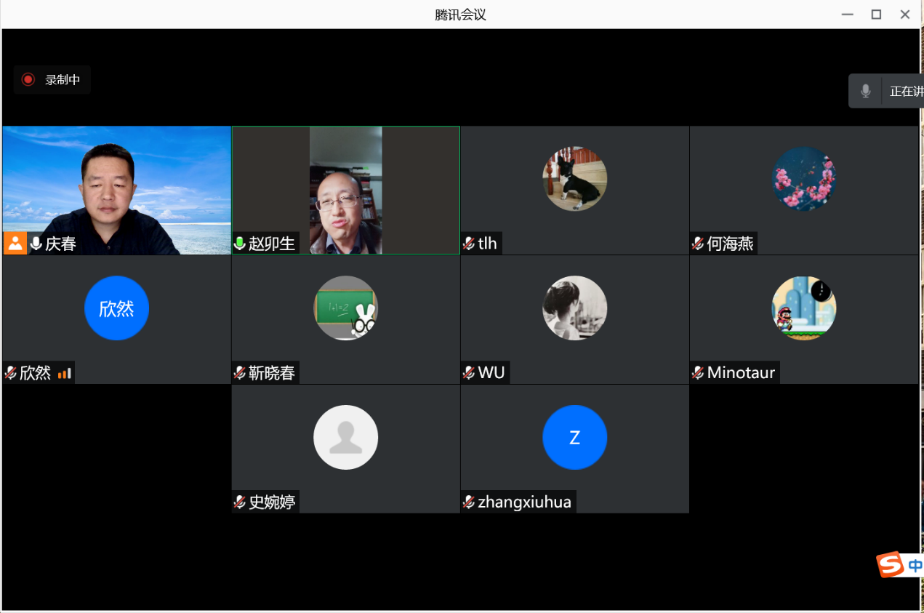This screenshot has height=613, width=924.
Task: Click the microphone icon in speaking indicator panel
Action: point(865,92)
